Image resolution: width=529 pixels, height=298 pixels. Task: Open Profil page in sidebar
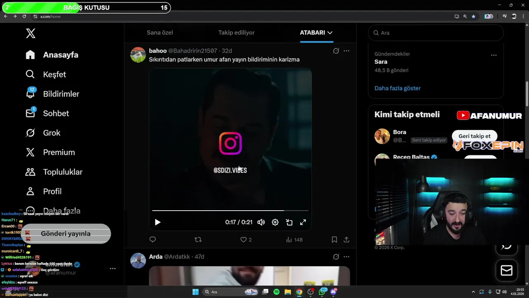click(x=43, y=191)
